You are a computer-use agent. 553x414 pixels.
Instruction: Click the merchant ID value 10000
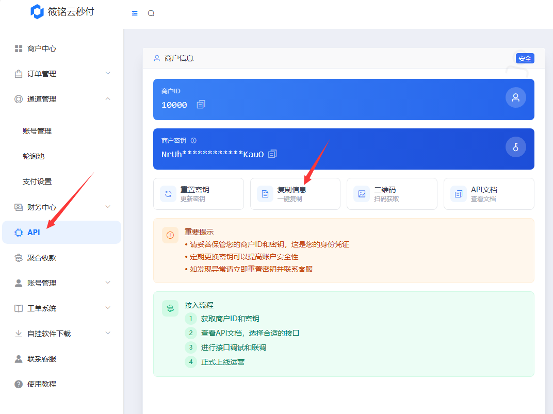click(x=174, y=105)
